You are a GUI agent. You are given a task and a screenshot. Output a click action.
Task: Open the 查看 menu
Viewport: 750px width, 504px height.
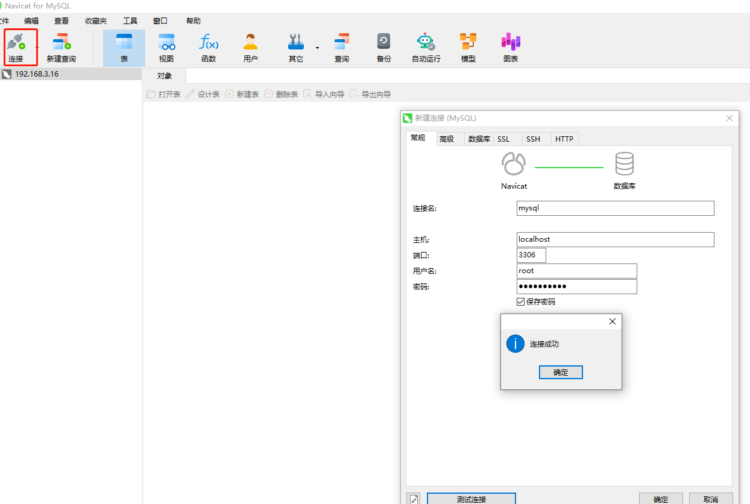(x=61, y=21)
